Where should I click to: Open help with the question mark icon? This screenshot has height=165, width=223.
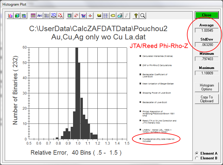click(136, 15)
